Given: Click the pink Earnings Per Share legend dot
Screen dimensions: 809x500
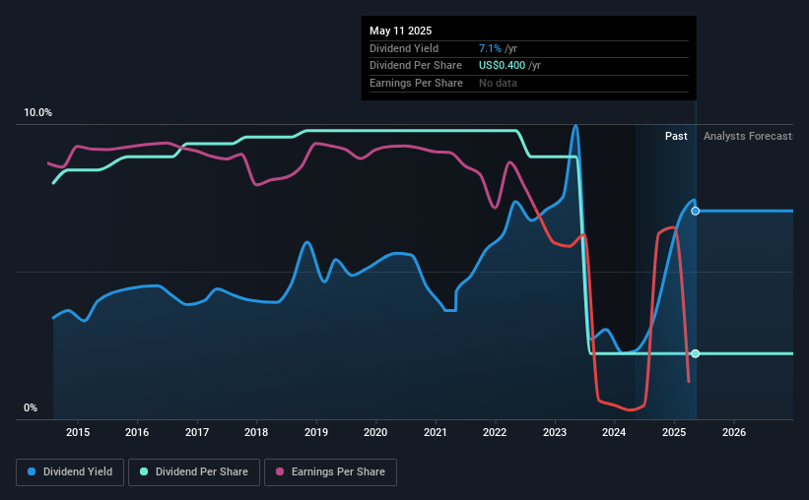Looking at the screenshot, I should [x=280, y=471].
